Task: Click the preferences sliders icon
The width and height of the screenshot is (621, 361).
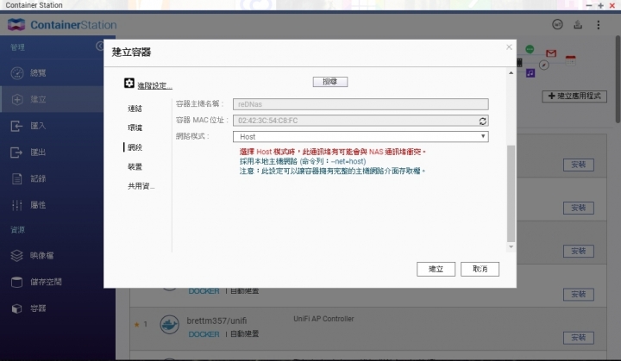Action: coord(16,205)
